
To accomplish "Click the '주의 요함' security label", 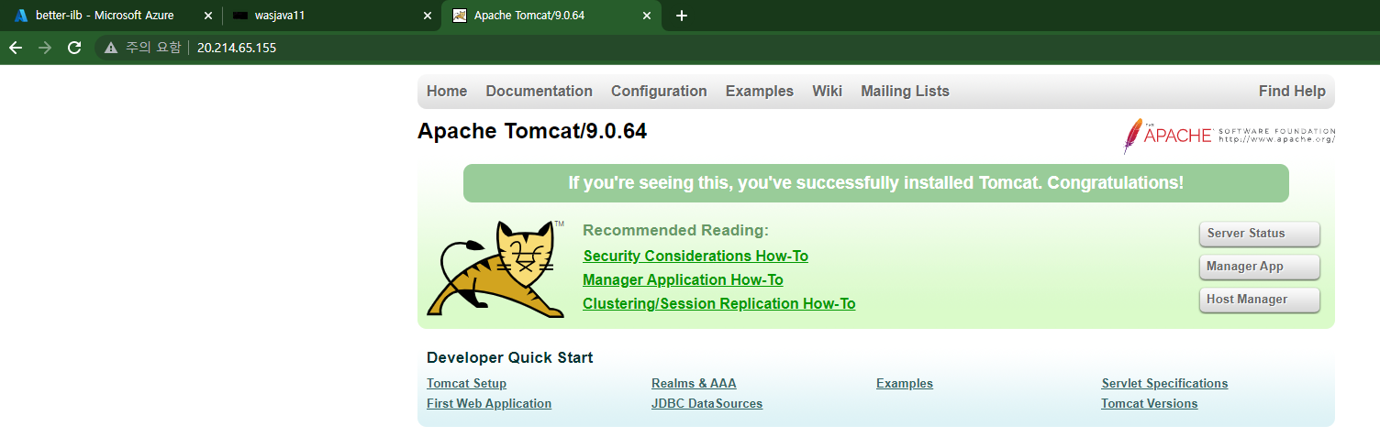I will pos(153,48).
